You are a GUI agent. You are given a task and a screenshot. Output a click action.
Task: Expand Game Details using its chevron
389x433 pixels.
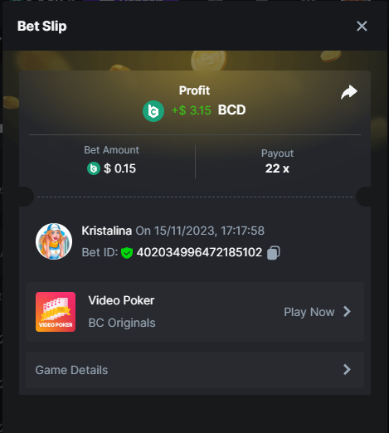pos(347,369)
